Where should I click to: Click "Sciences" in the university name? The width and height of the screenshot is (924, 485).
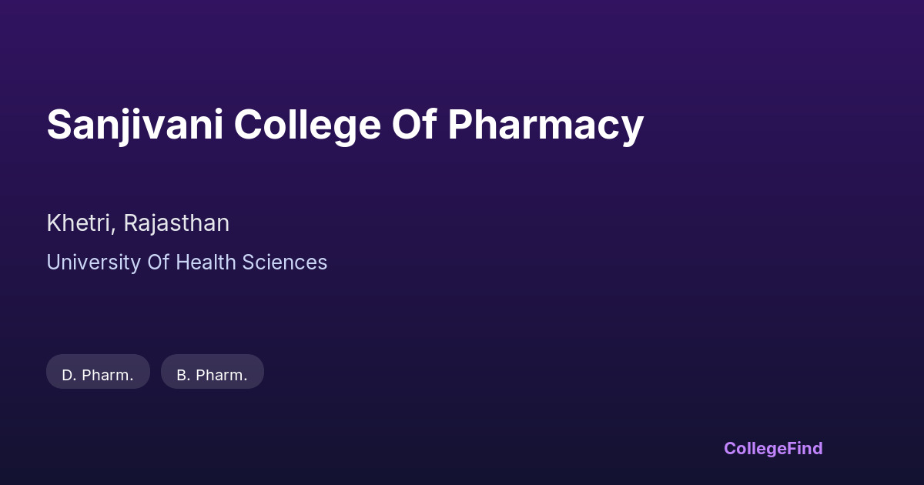point(285,263)
